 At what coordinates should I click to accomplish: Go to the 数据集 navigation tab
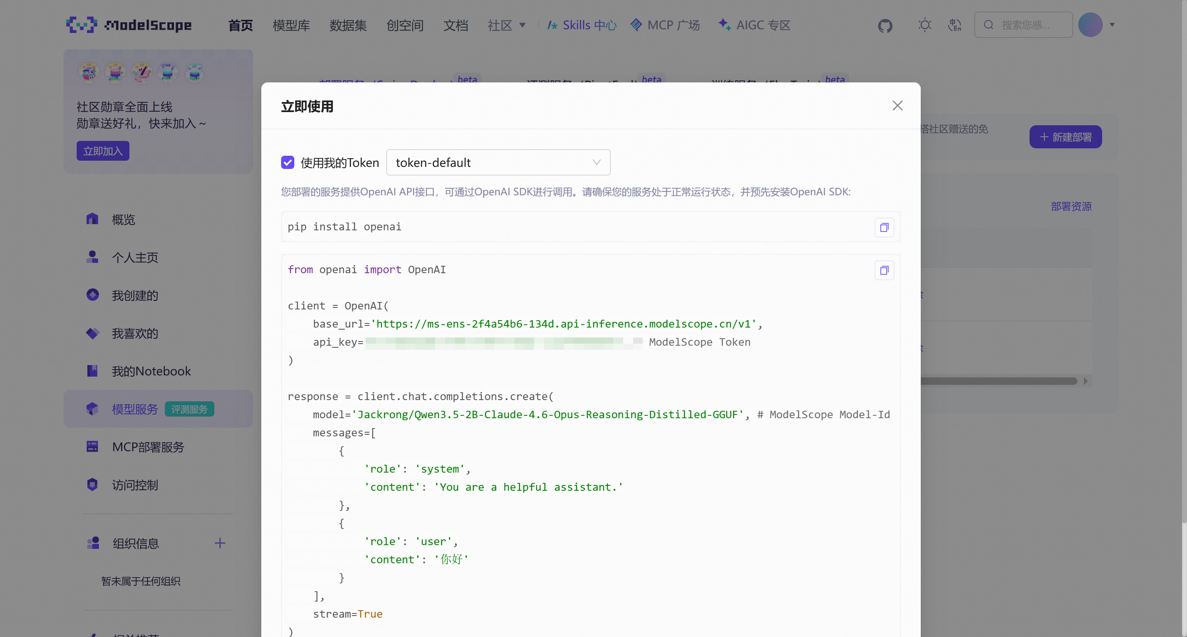(347, 25)
